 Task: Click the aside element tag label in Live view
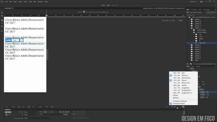click(8, 40)
